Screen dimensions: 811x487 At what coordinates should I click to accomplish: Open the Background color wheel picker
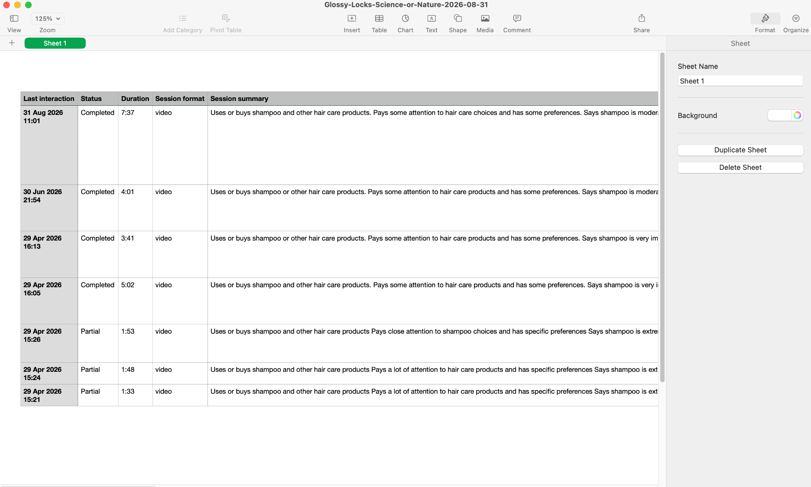click(x=797, y=115)
